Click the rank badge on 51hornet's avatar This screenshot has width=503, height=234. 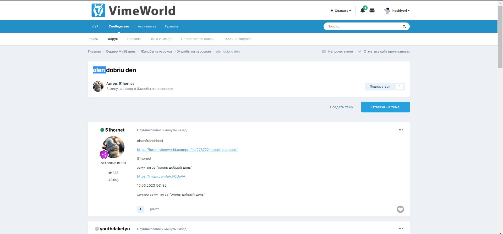104,155
